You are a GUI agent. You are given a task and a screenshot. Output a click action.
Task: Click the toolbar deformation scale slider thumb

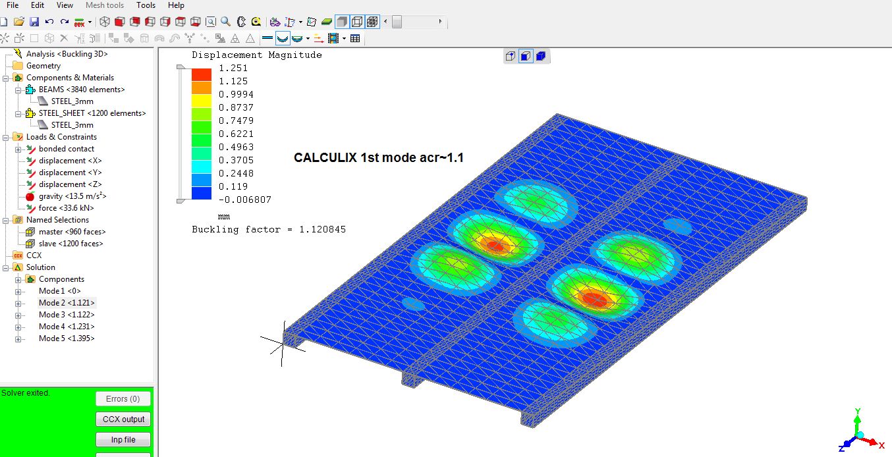[397, 22]
